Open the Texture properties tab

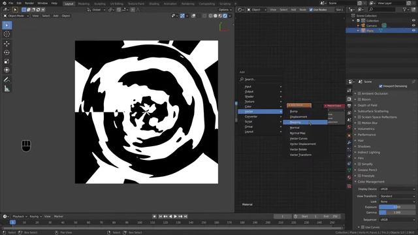click(349, 186)
